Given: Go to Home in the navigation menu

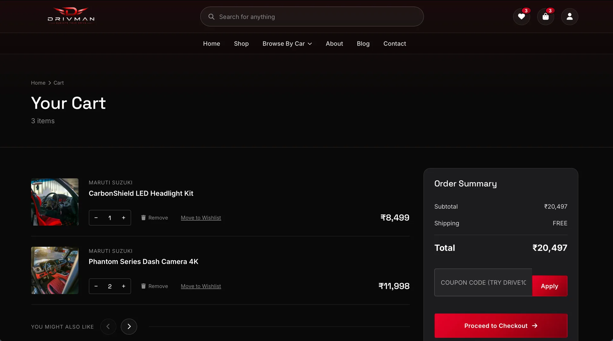Looking at the screenshot, I should click(x=211, y=44).
